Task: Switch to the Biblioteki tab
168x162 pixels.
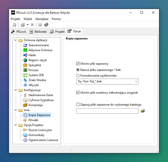Action: click(x=38, y=32)
